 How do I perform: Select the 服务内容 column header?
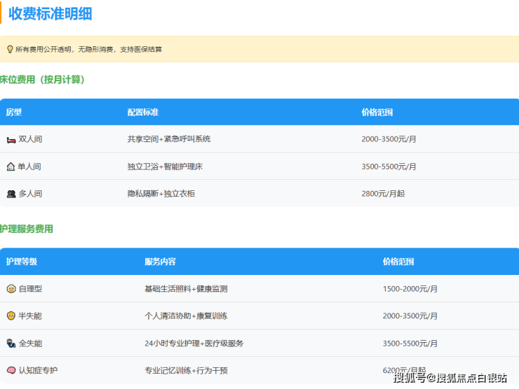[x=160, y=262]
